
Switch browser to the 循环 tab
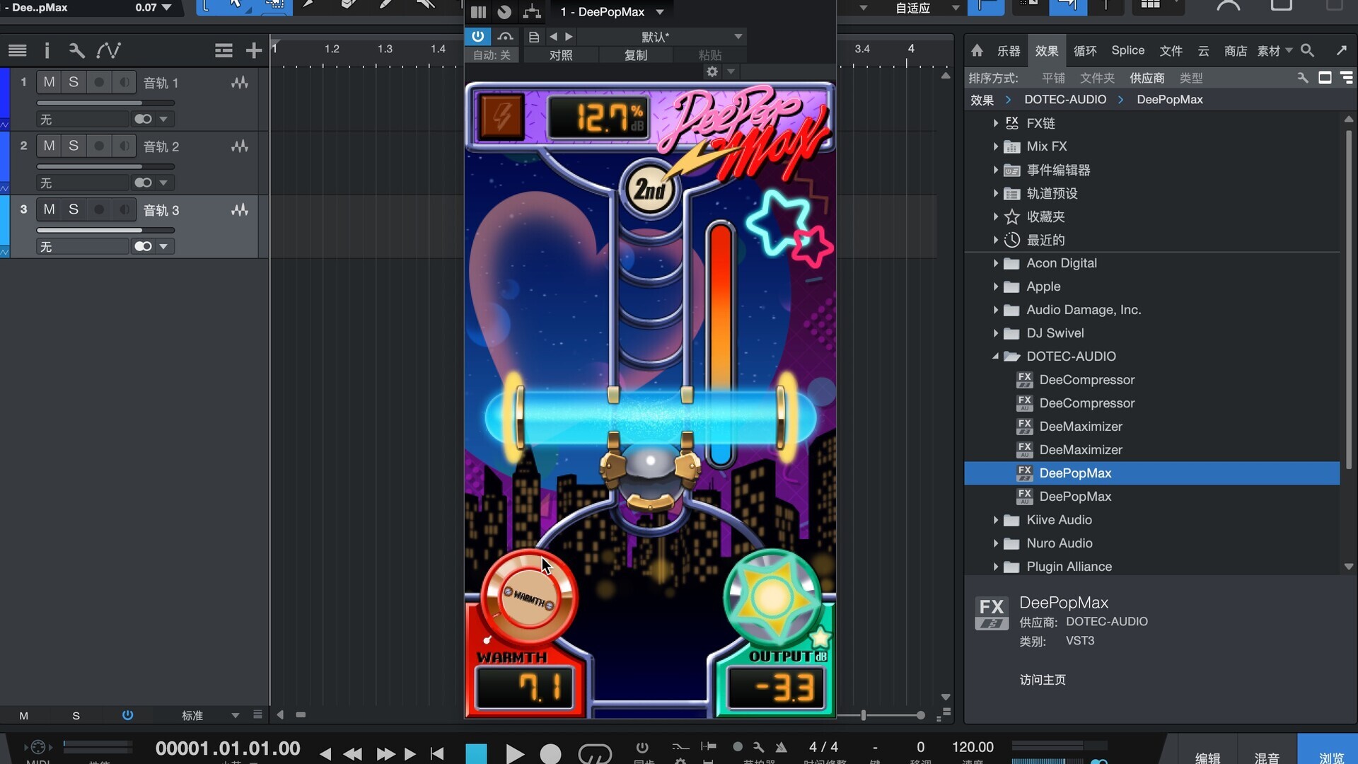[x=1085, y=50]
